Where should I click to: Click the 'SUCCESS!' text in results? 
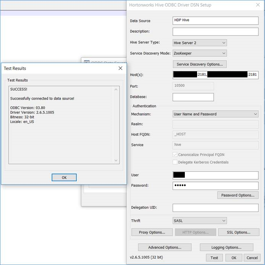coord(19,89)
